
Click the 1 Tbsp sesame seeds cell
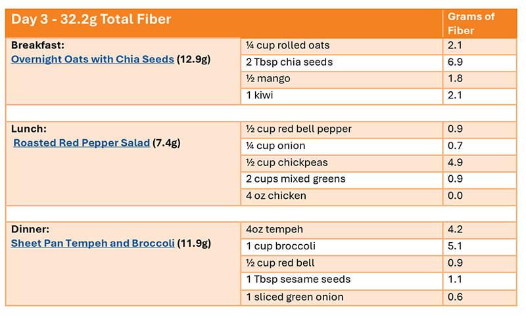298,280
